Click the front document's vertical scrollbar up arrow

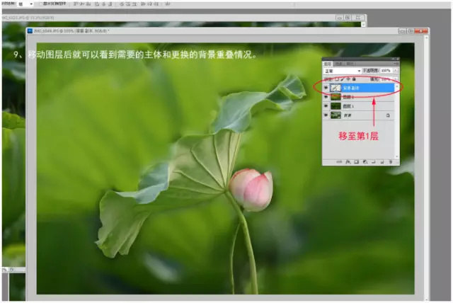coord(427,38)
